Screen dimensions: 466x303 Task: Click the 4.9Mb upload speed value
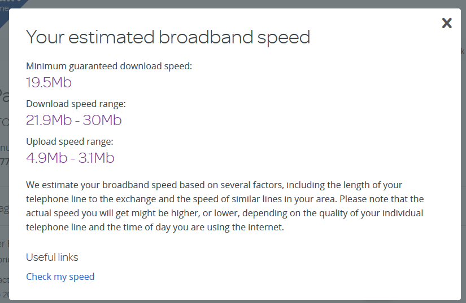pos(45,158)
